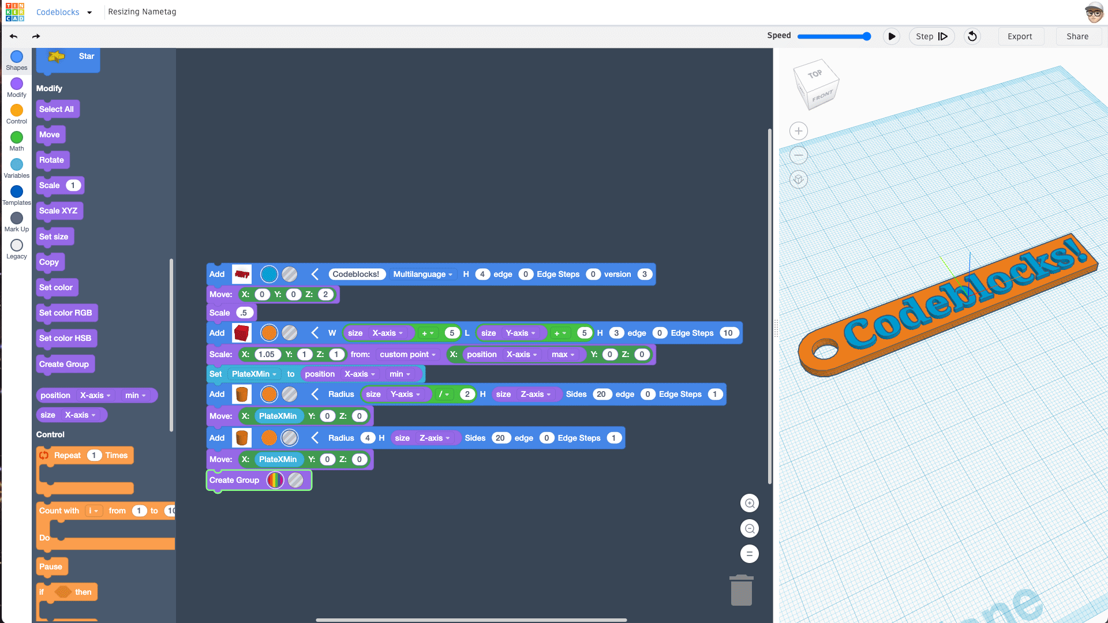Open the Multilanguage font dropdown
Image resolution: width=1108 pixels, height=623 pixels.
pos(423,274)
